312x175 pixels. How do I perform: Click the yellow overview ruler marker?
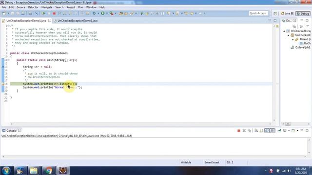point(277,26)
